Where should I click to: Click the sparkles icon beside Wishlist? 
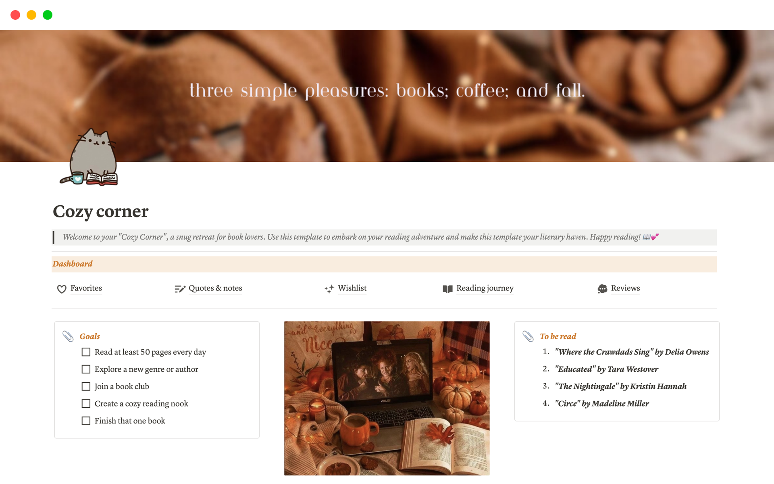[x=329, y=289]
